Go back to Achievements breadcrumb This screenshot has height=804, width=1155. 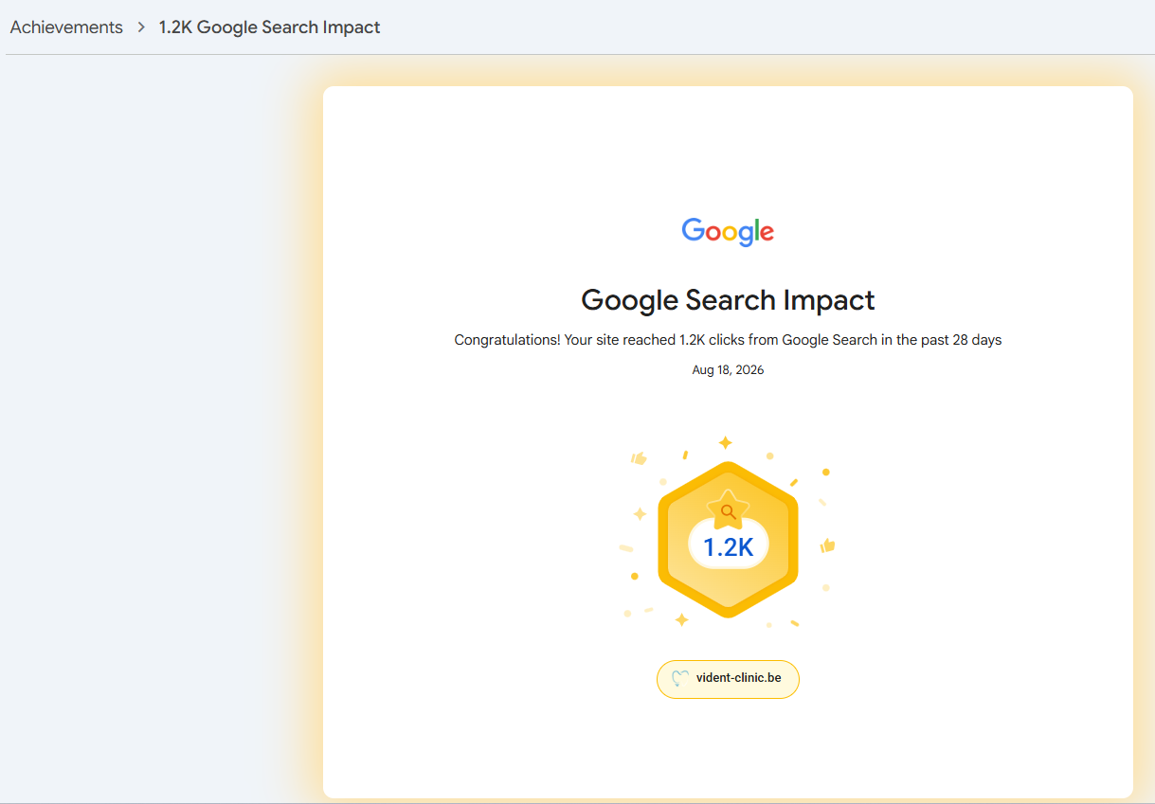pyautogui.click(x=66, y=27)
